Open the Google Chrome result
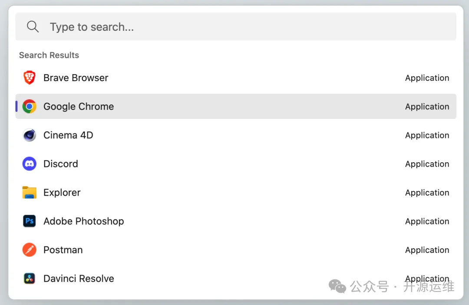469x305 pixels. point(79,107)
